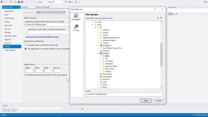Open the Form1.cs [Design] tab
The width and height of the screenshot is (208, 117).
[43, 7]
